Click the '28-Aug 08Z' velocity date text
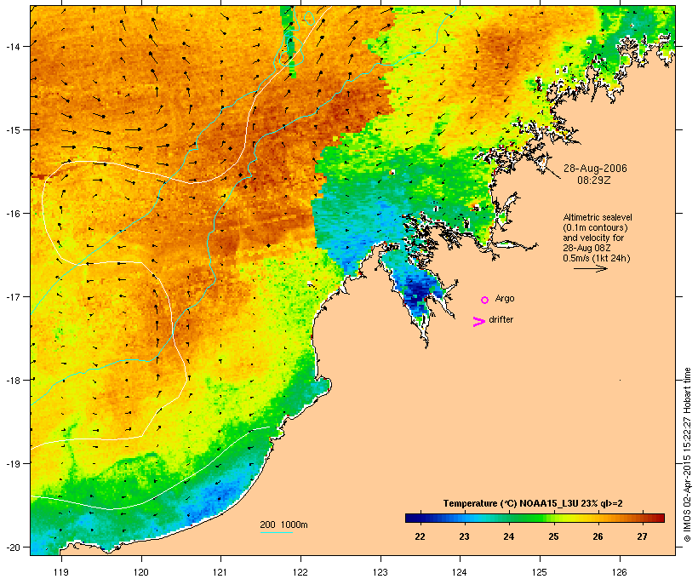Screen dimensions: 698x579 coord(586,248)
